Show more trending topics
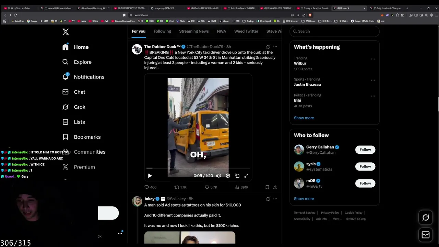Image resolution: width=439 pixels, height=247 pixels. click(x=304, y=118)
